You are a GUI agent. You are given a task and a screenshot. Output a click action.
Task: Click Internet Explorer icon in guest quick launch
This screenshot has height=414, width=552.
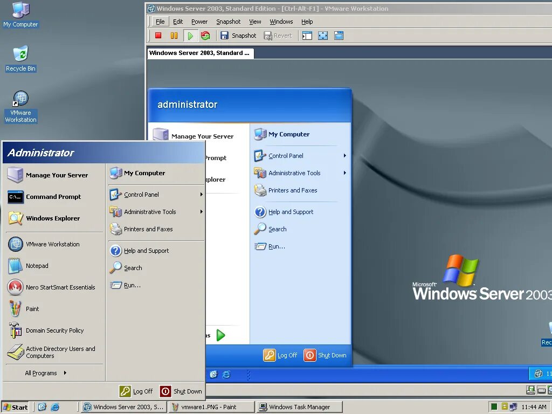coord(226,374)
